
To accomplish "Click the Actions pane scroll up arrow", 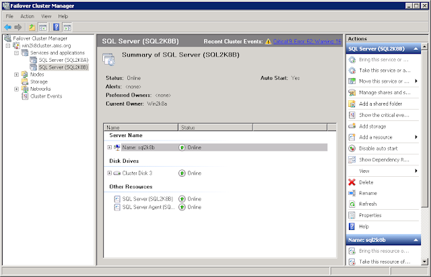I will [x=424, y=46].
